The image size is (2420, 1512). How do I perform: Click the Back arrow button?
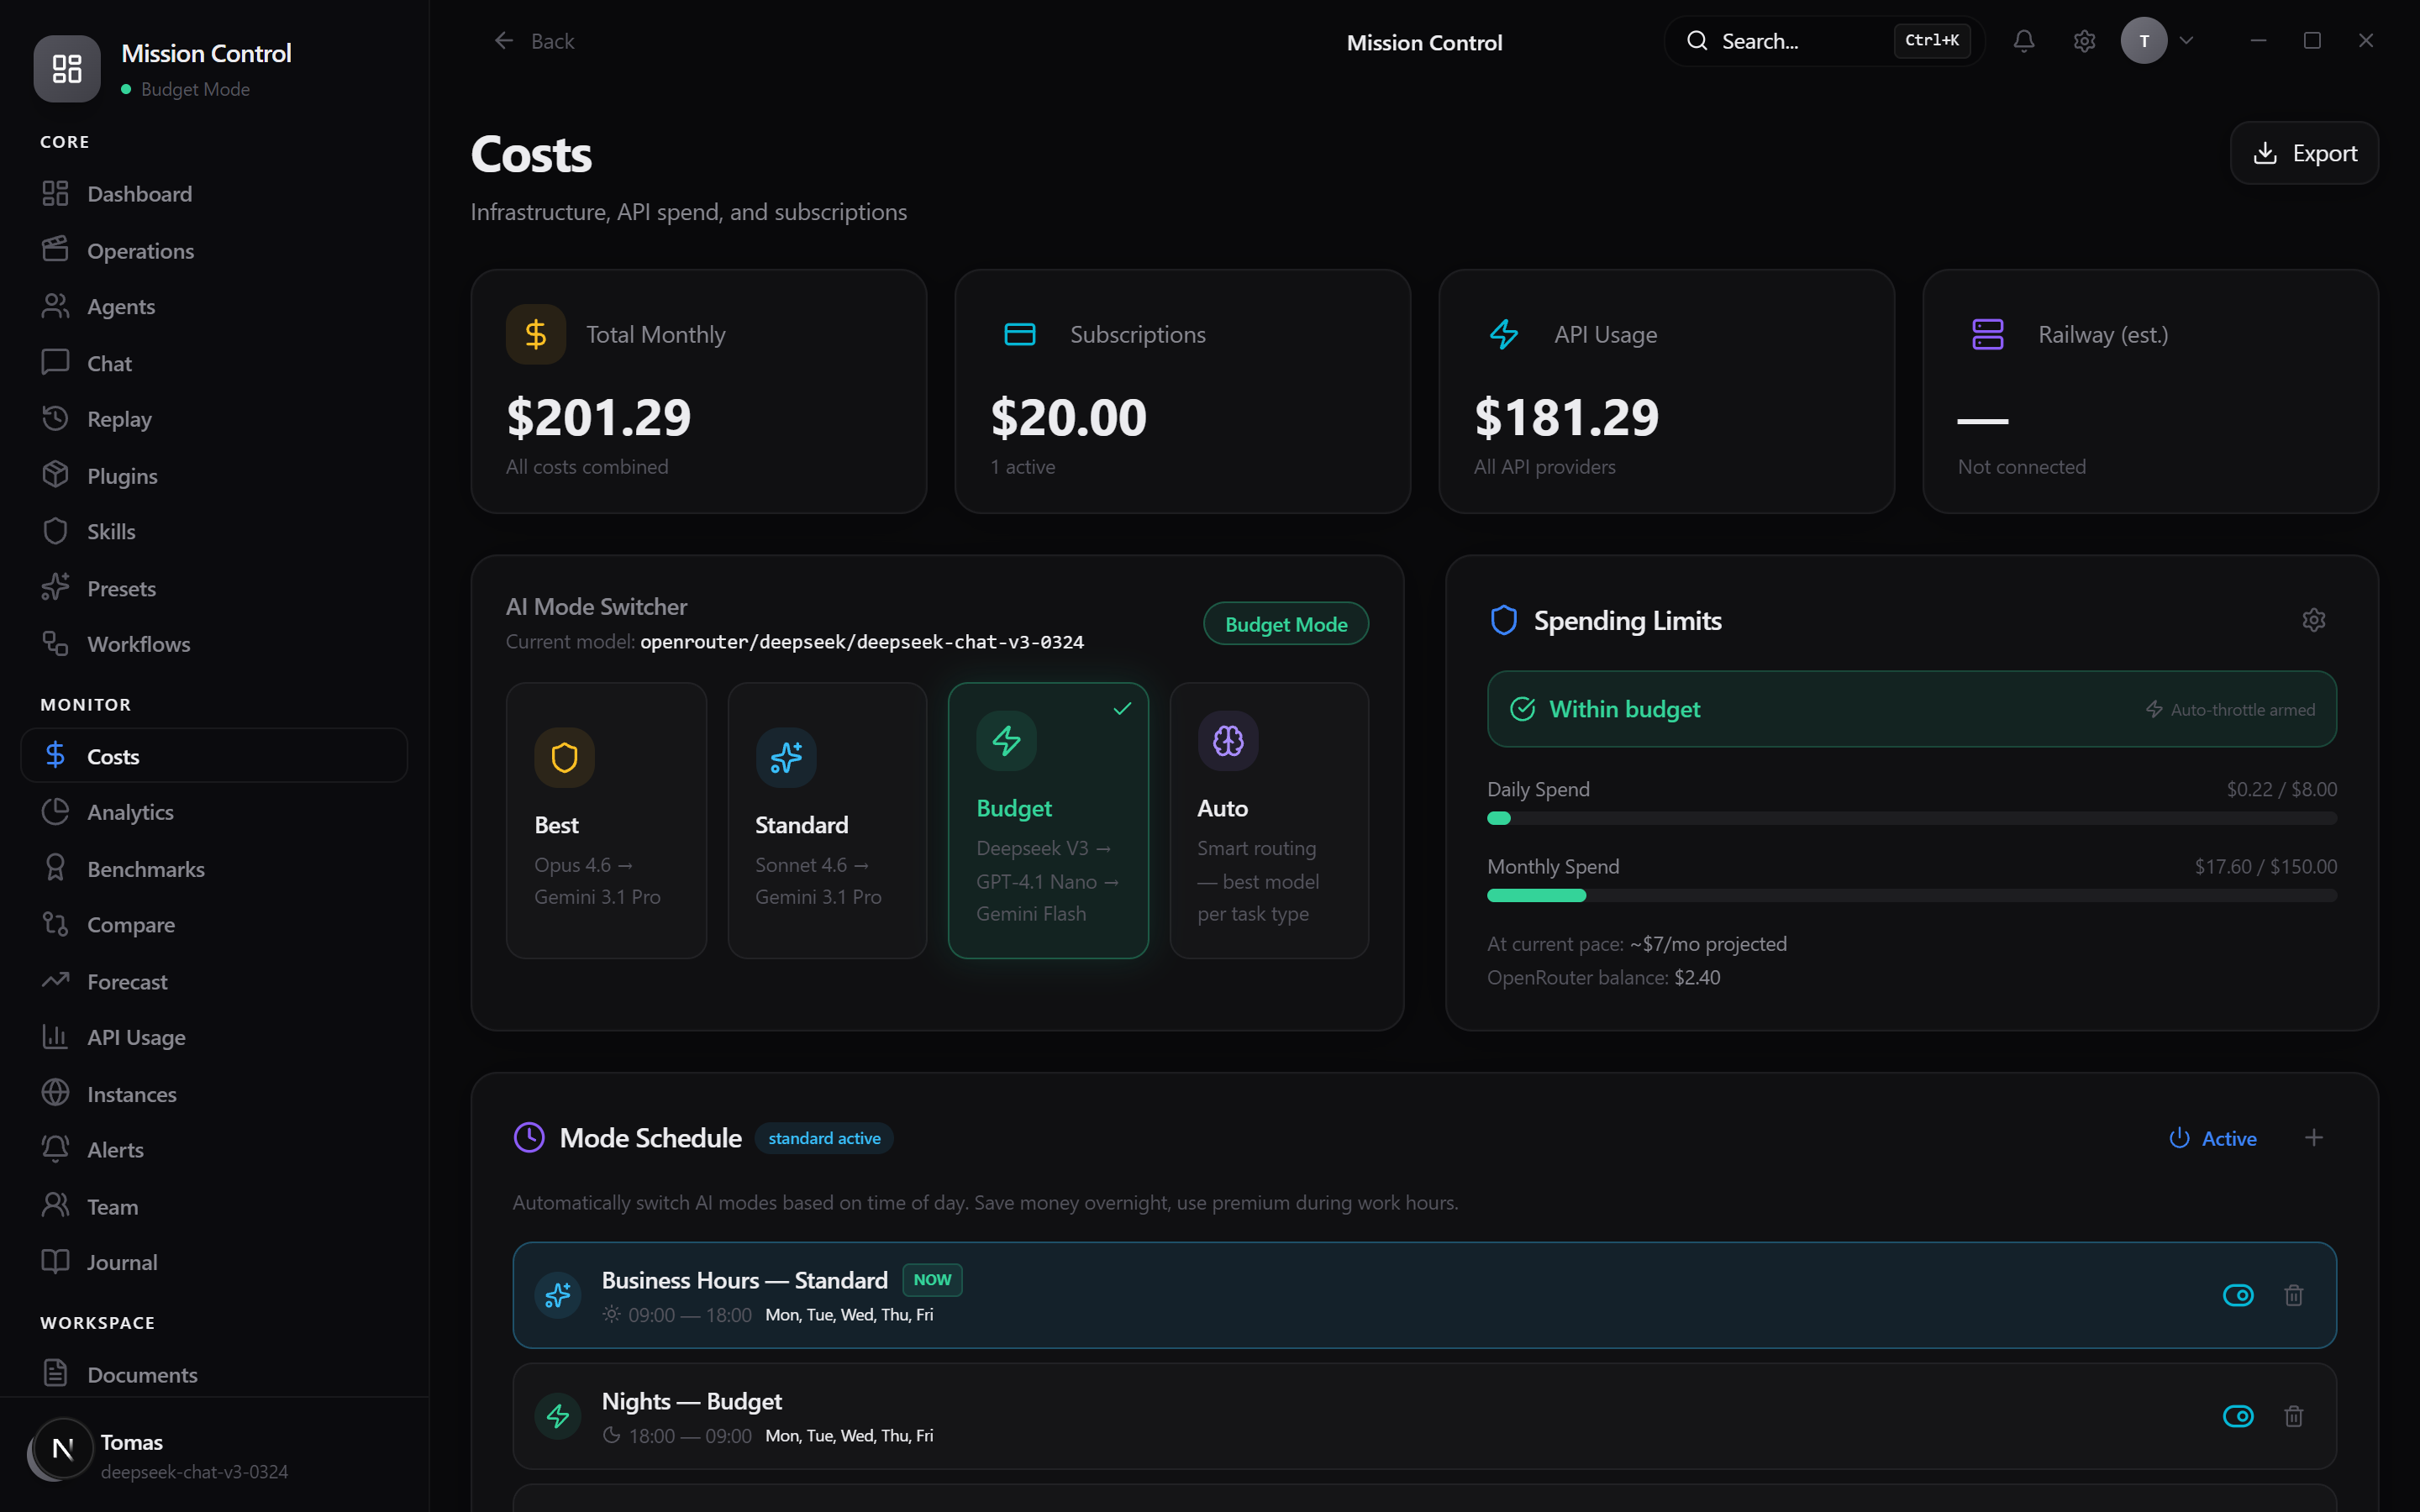coord(534,41)
